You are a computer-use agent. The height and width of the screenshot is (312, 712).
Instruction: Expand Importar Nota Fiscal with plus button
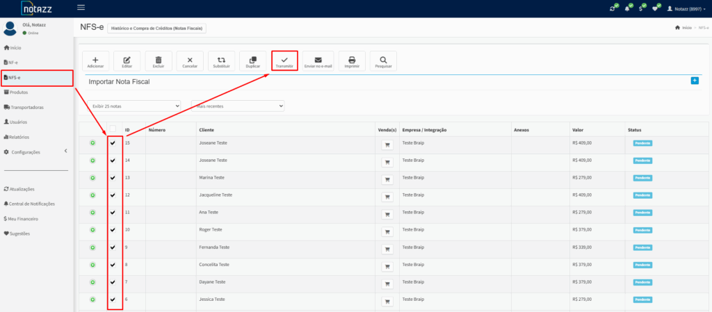(x=695, y=81)
